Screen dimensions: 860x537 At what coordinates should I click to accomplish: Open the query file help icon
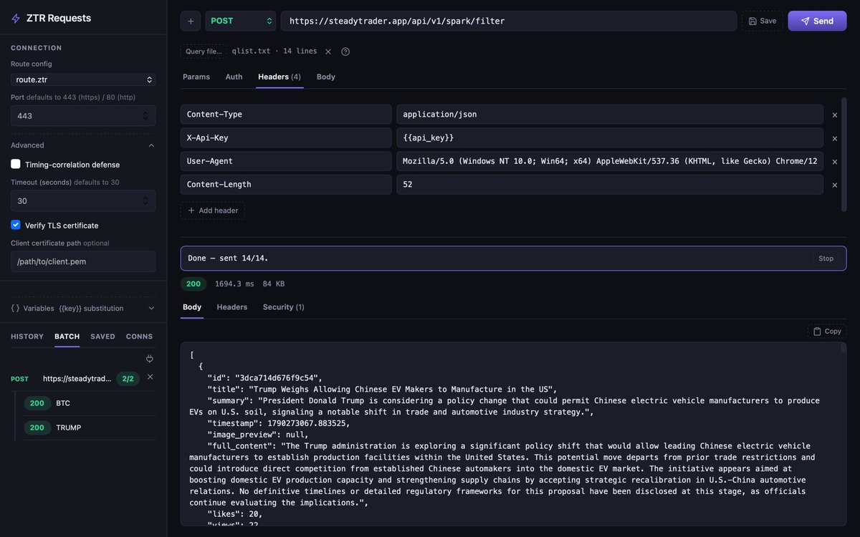coord(345,52)
